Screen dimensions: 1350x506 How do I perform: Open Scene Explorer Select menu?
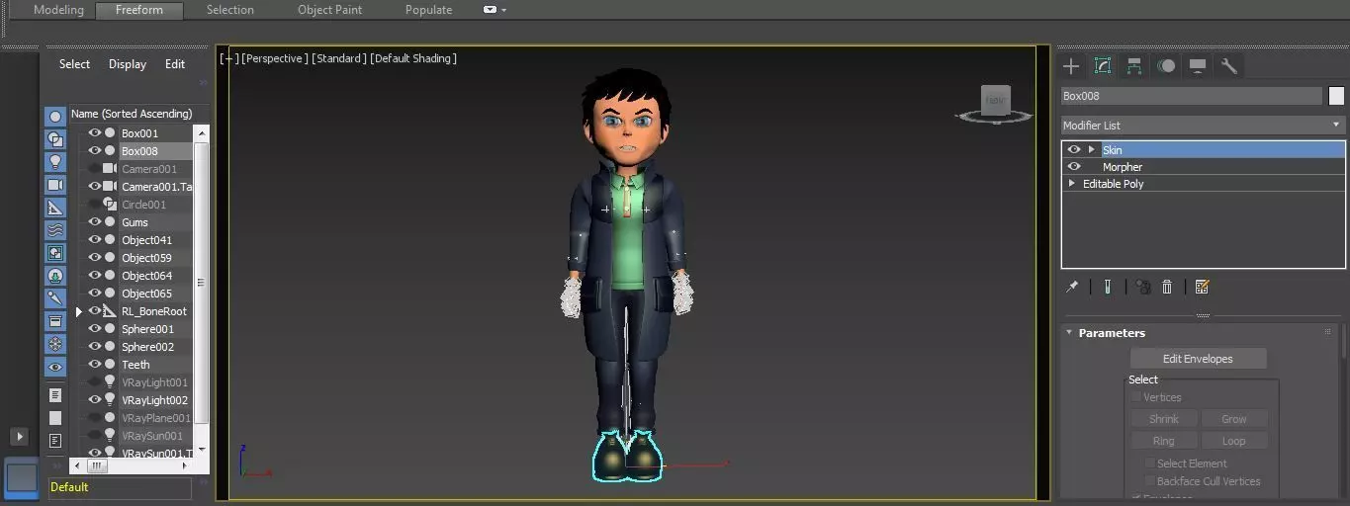pos(74,64)
